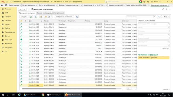Open the Ответственный filter dropdown arrow
The image size is (173, 97).
point(168,38)
